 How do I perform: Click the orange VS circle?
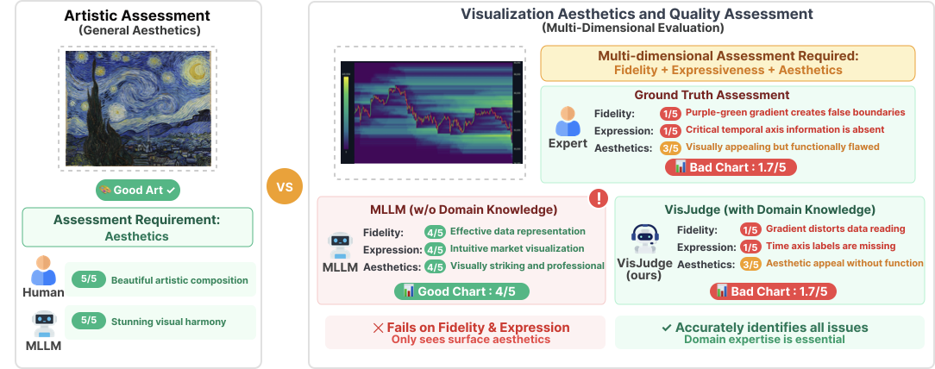pyautogui.click(x=285, y=185)
